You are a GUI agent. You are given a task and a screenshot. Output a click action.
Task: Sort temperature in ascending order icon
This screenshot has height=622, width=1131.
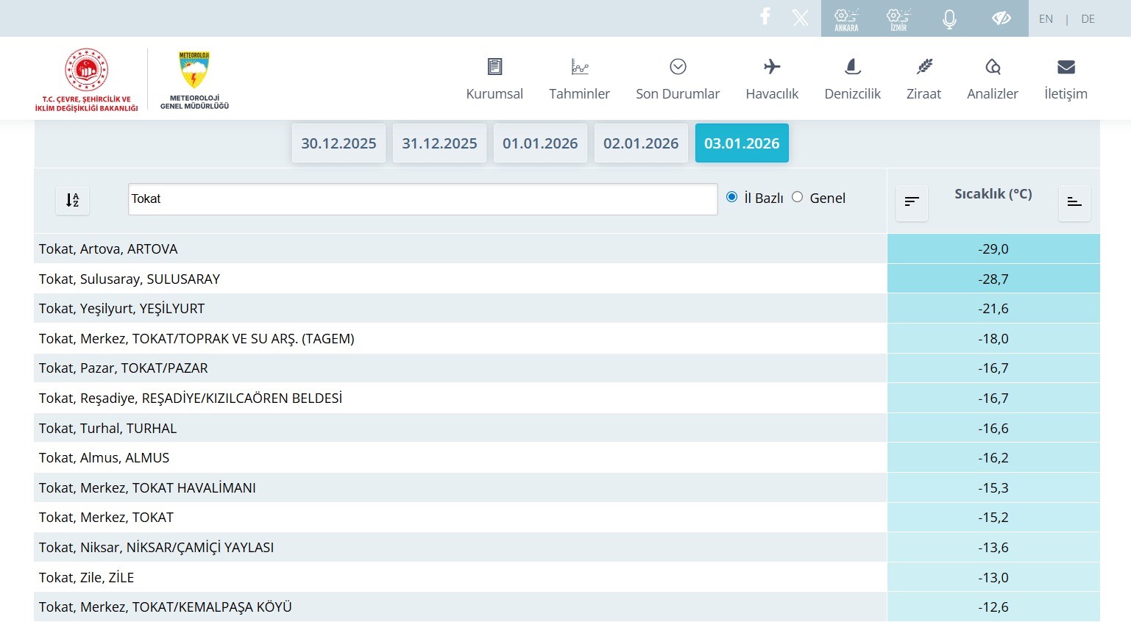click(x=1074, y=202)
